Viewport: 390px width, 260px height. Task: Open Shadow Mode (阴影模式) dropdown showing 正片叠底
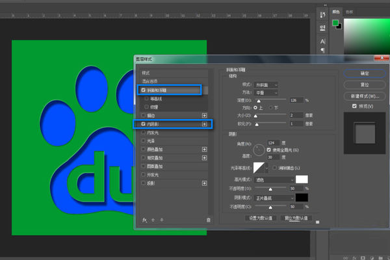[x=274, y=198]
